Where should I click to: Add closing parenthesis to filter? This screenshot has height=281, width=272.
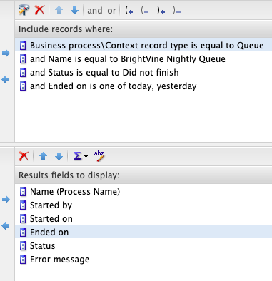coord(161,11)
